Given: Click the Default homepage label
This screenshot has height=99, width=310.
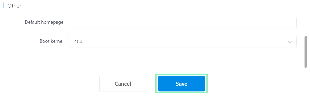Looking at the screenshot, I should tap(44, 22).
